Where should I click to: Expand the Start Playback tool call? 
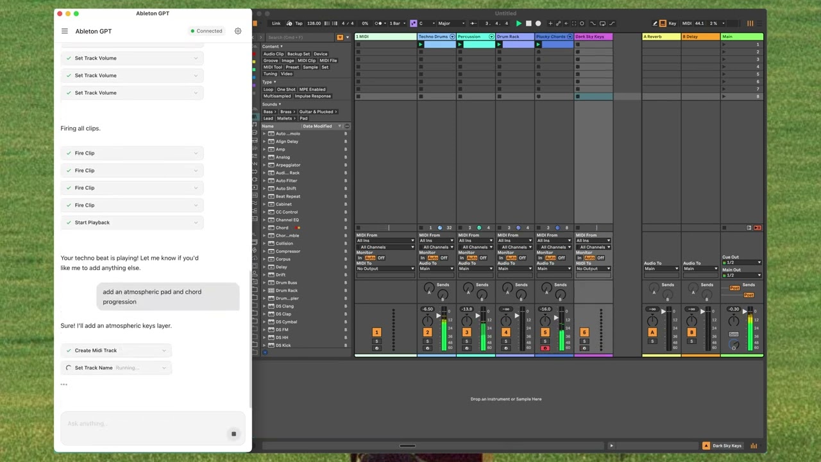pos(132,223)
